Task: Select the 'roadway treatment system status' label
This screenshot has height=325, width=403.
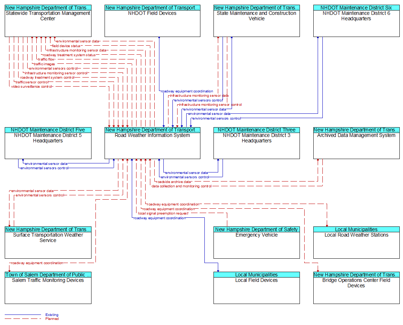Action: coord(69,55)
